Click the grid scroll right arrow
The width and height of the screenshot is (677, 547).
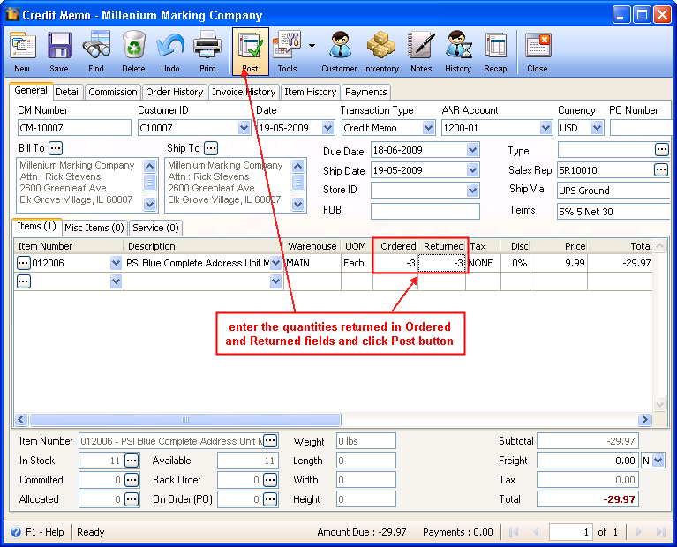tap(644, 419)
